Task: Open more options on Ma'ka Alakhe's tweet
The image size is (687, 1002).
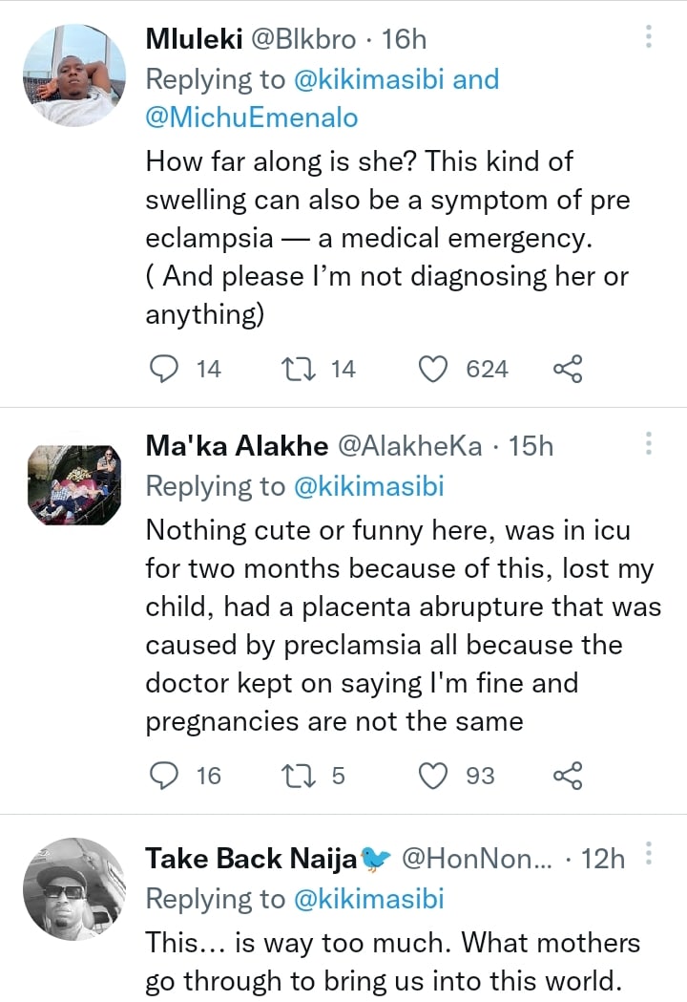Action: coord(649,444)
